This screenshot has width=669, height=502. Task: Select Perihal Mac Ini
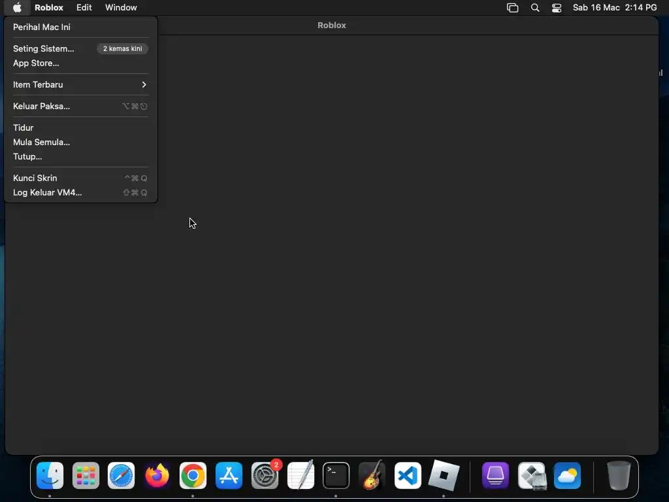(80, 27)
